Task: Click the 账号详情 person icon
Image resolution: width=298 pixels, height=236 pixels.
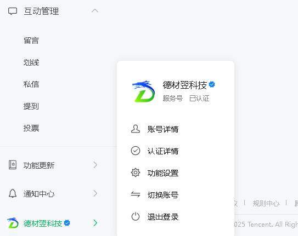Action: [136, 129]
